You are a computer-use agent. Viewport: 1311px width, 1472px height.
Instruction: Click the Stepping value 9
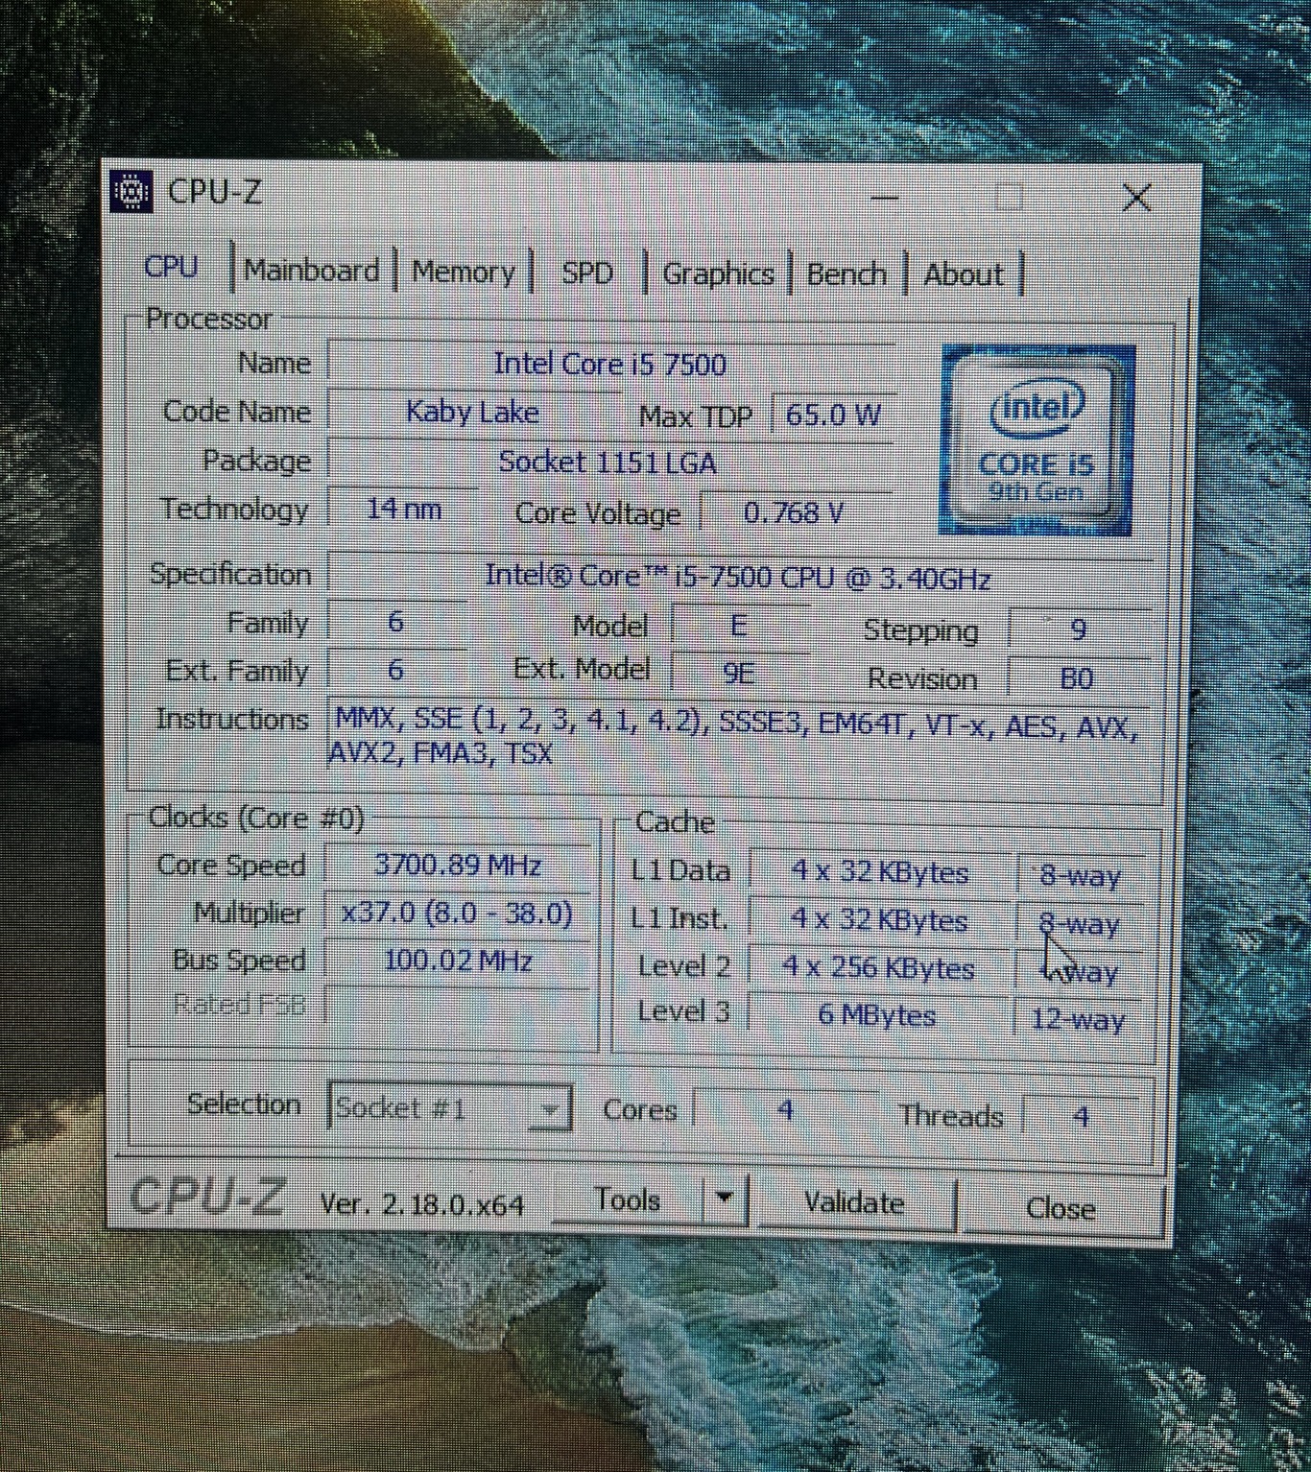1079,629
